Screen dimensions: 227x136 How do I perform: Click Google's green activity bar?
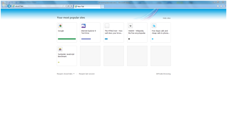coord(67,39)
